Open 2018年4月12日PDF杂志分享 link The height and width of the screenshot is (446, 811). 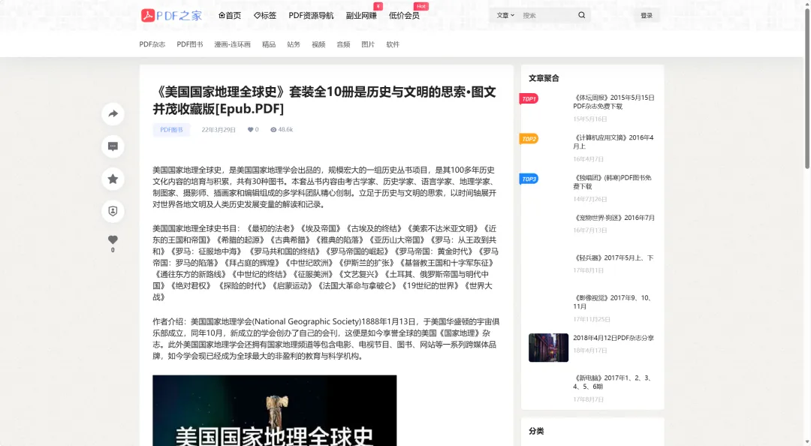(614, 338)
